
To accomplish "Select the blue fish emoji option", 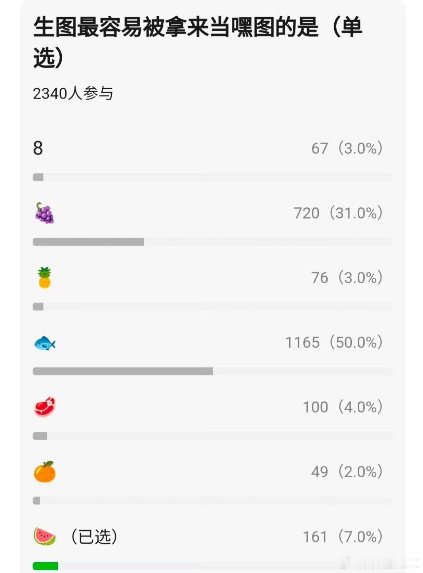I will 44,343.
